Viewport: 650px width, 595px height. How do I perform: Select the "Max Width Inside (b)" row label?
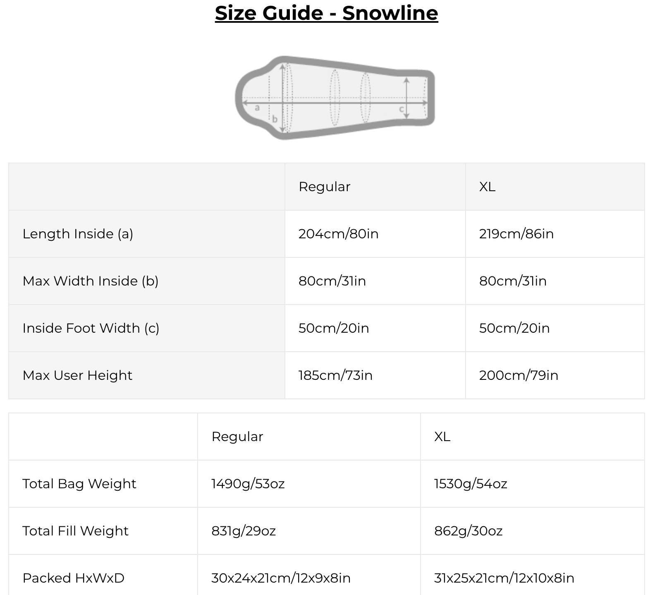[x=91, y=281]
